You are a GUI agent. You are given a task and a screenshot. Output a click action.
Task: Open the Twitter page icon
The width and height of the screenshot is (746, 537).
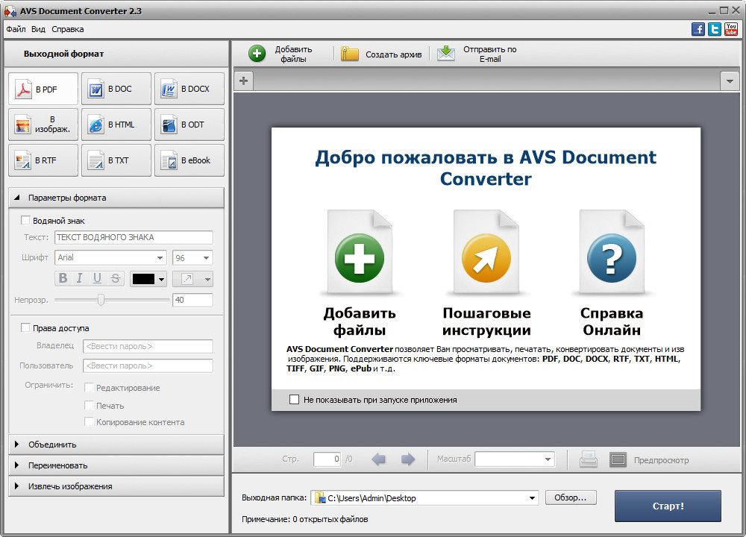(715, 29)
